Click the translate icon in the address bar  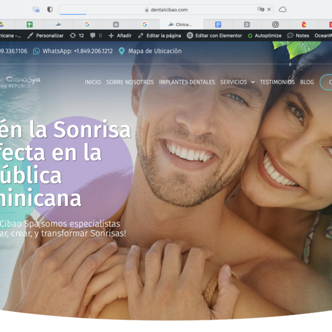tap(261, 9)
